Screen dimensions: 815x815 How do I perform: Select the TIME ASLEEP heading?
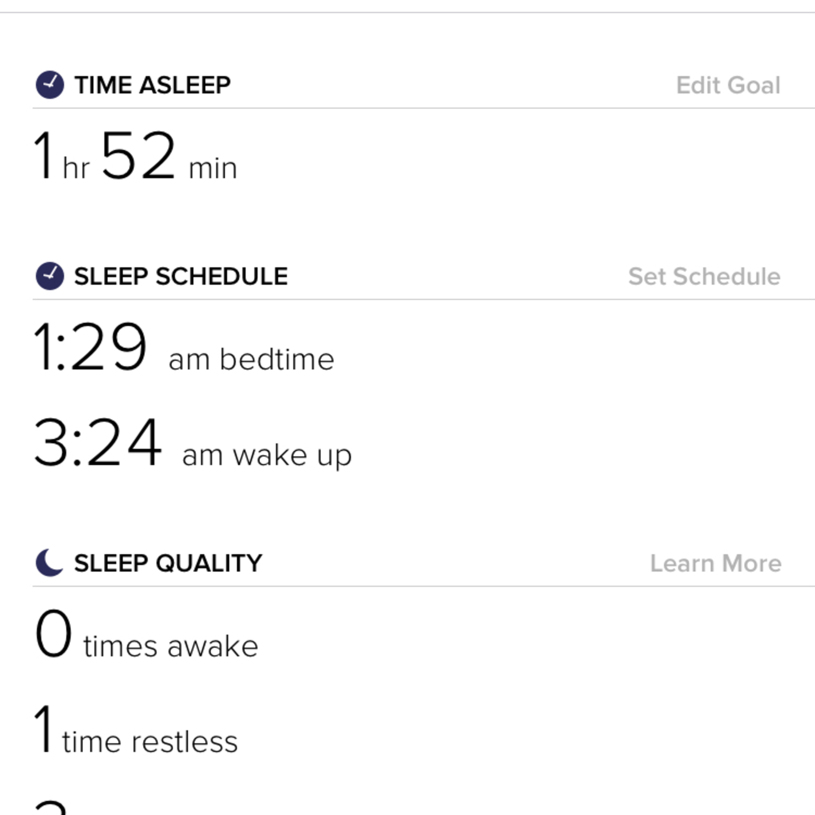click(152, 85)
